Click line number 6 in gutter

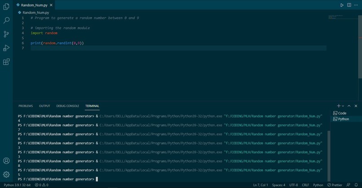click(22, 43)
